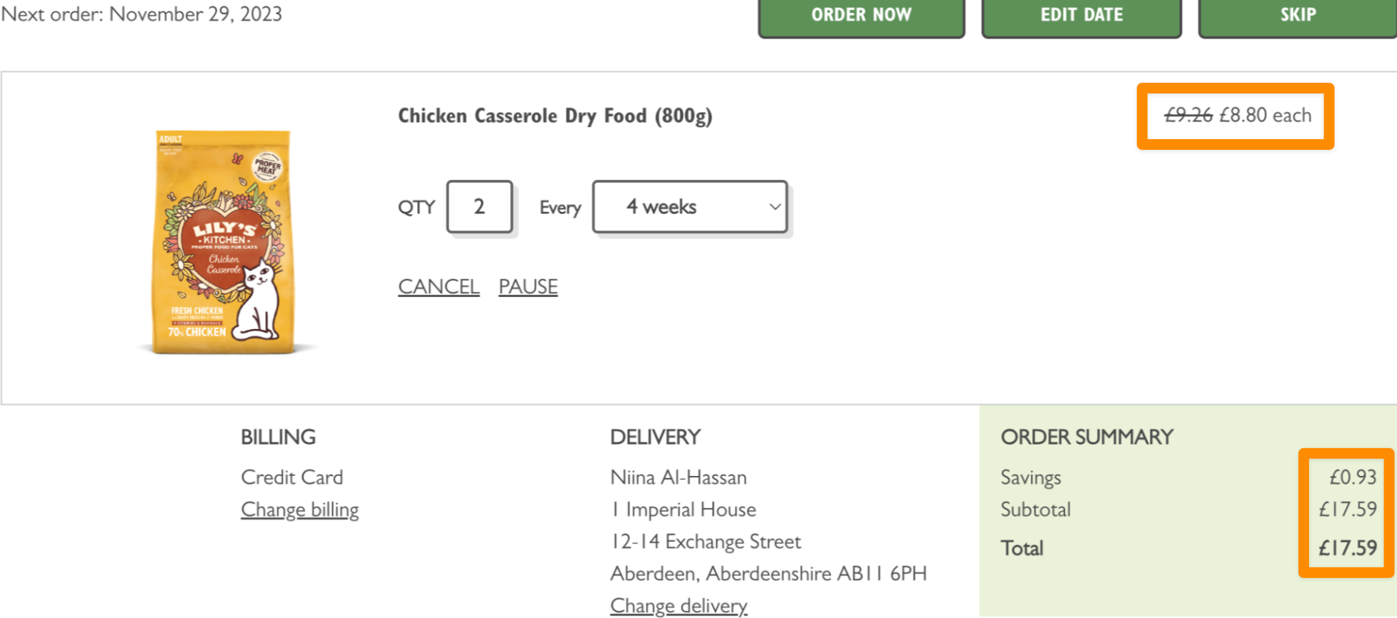Click the Chicken Casserole product image

(223, 241)
